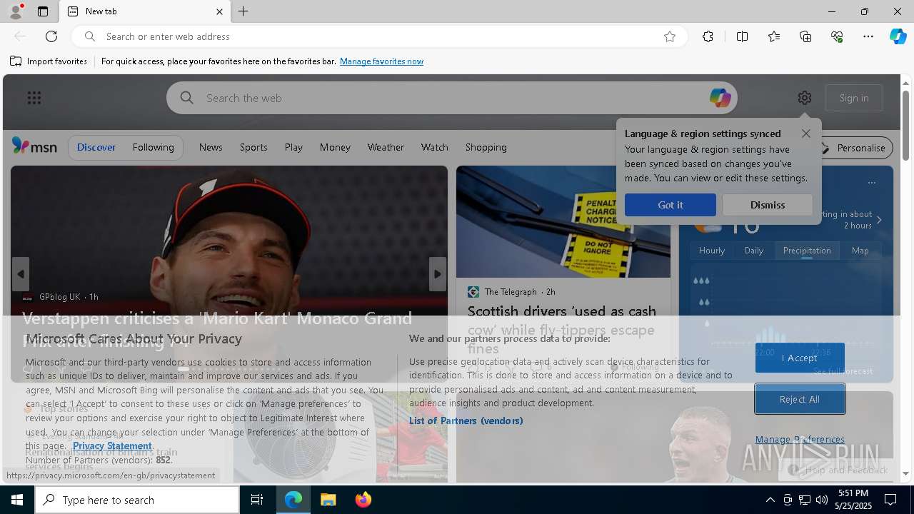Show hidden system tray icons chevron
Image resolution: width=914 pixels, height=514 pixels.
point(770,500)
